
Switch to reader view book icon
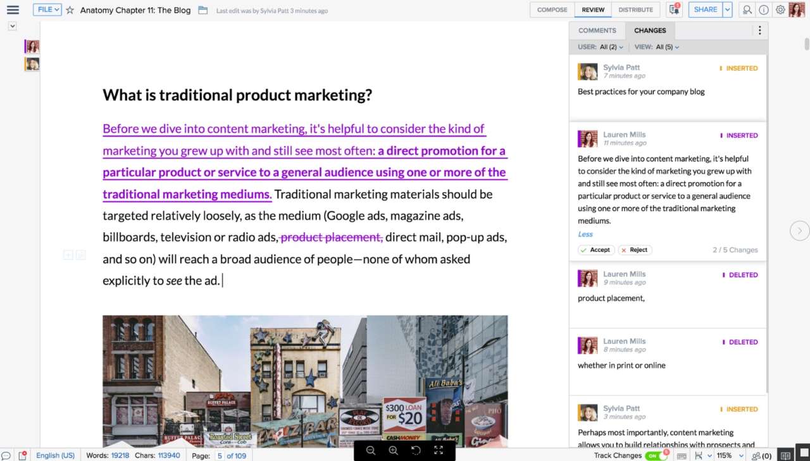pos(785,455)
